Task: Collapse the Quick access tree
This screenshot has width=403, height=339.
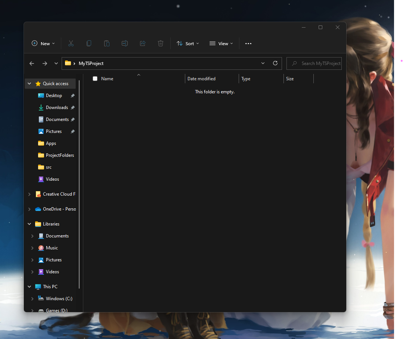Action: click(30, 84)
